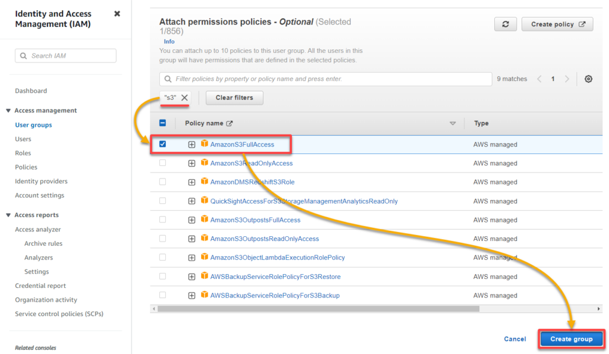Close the IAM navigation sidebar
This screenshot has width=609, height=354.
[x=117, y=14]
